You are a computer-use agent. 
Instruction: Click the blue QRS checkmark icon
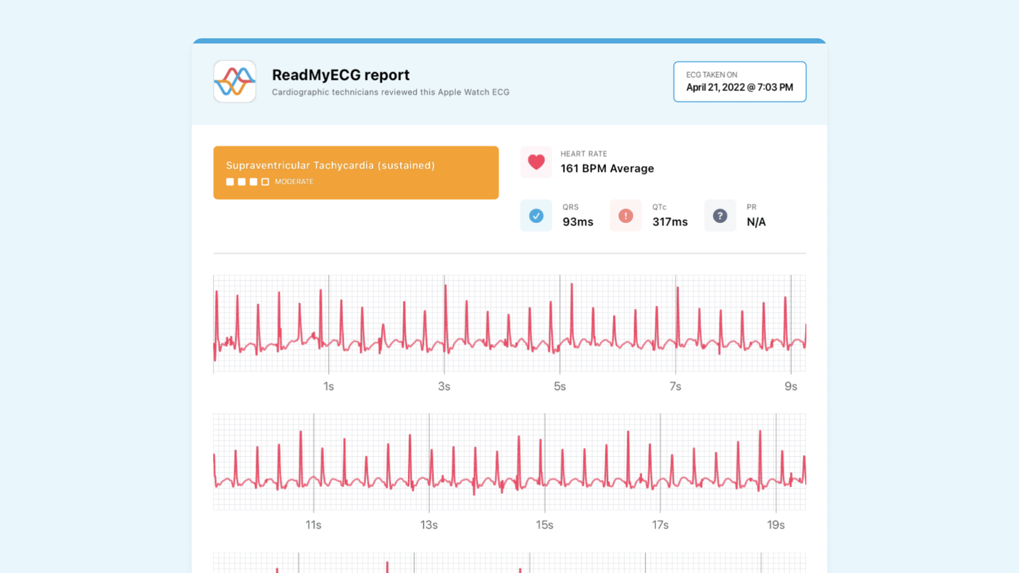click(536, 215)
